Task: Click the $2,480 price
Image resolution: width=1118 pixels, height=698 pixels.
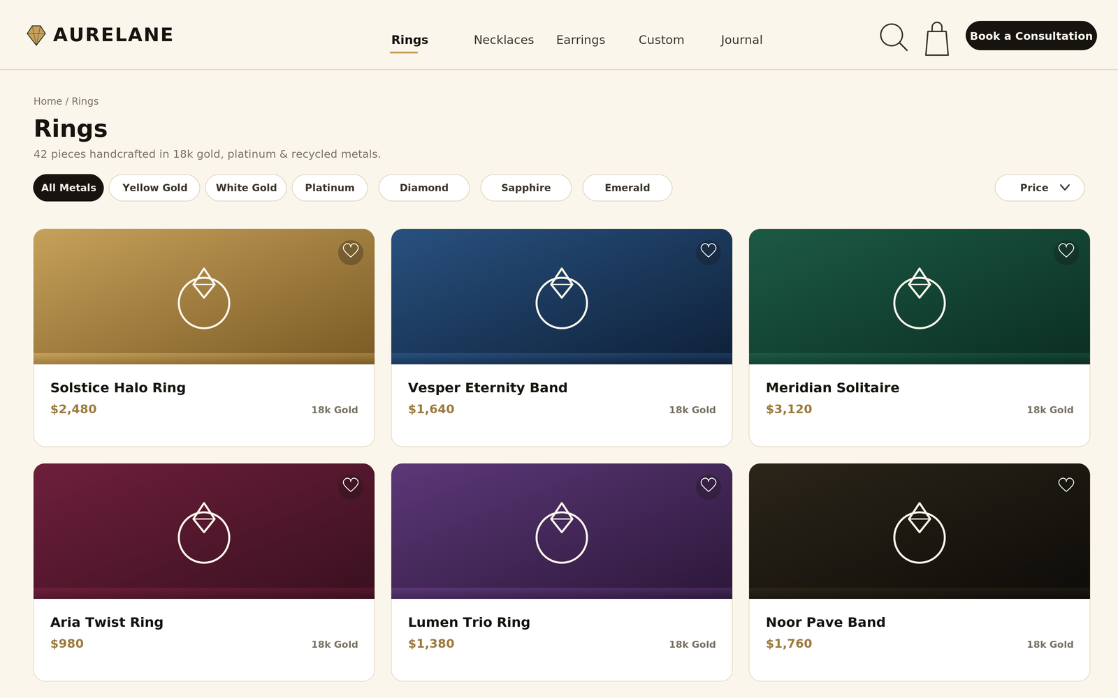Action: tap(73, 409)
